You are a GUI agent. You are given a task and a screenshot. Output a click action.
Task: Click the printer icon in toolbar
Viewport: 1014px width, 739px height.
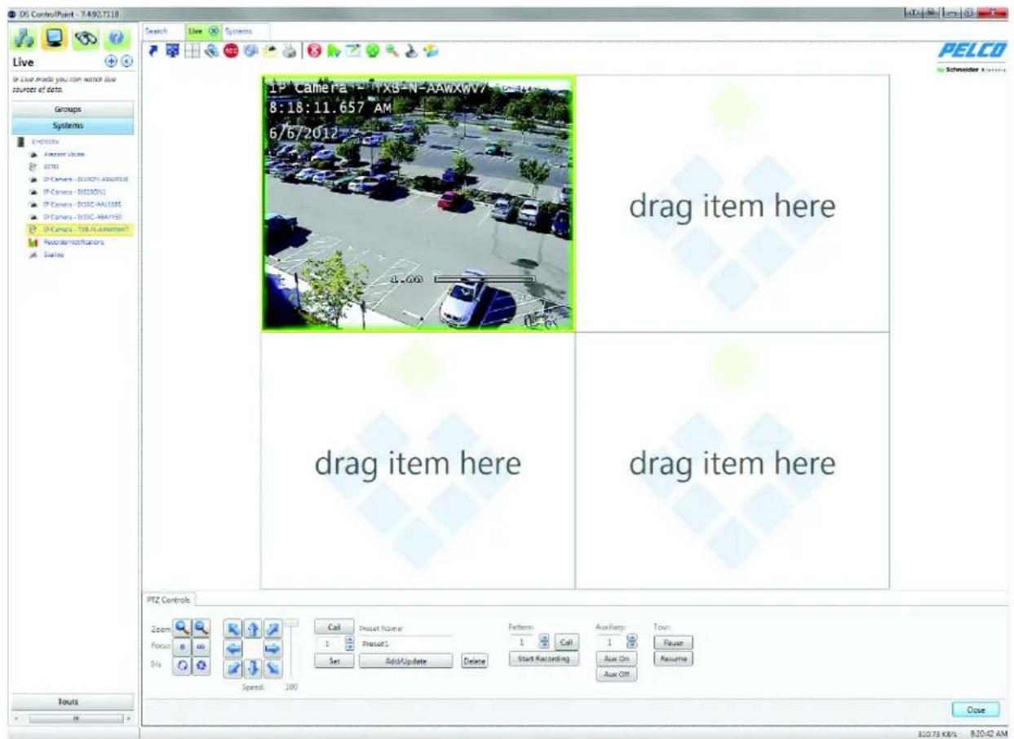point(290,51)
